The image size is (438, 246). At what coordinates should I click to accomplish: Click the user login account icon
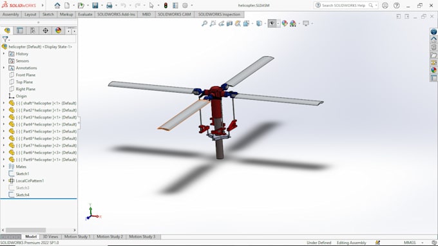pos(385,5)
